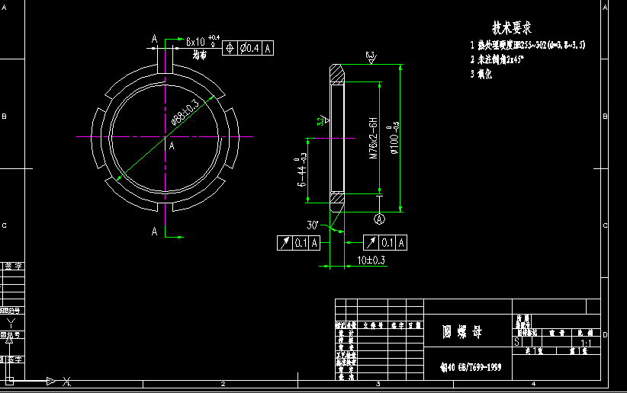Click the 6.3 surface roughness symbol
This screenshot has width=627, height=393.
point(371,57)
